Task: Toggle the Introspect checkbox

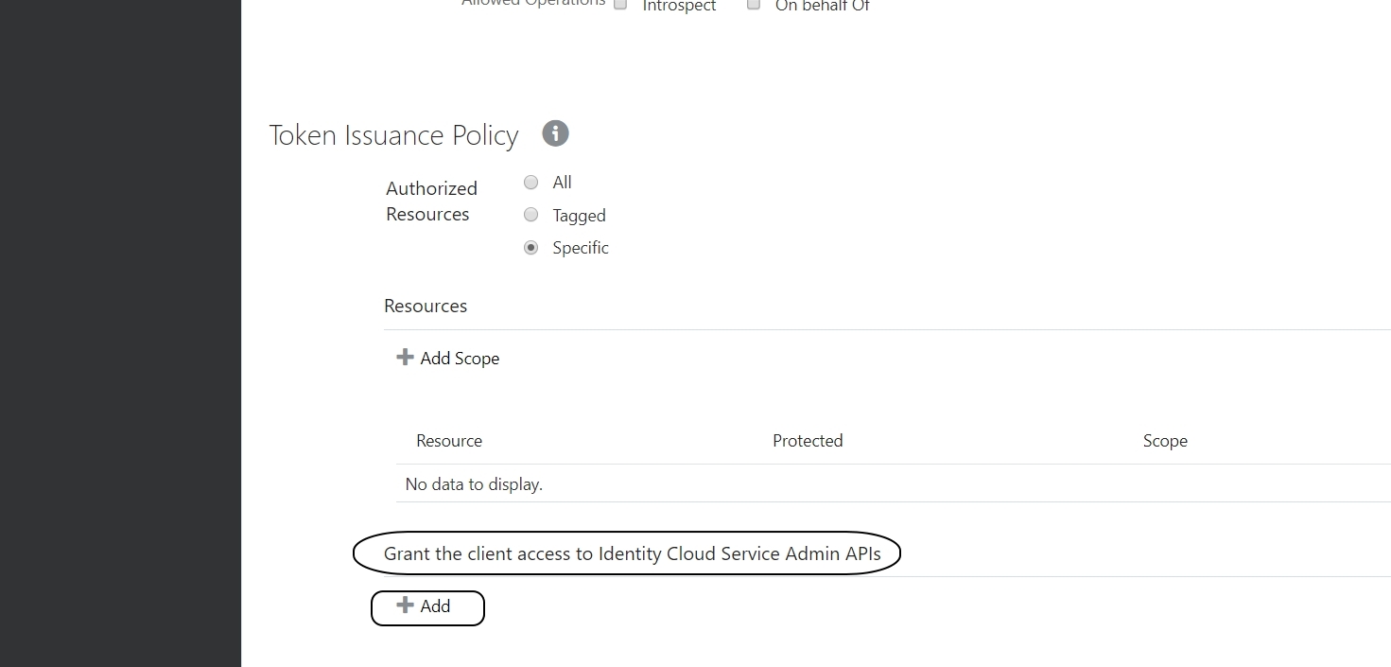Action: [620, 4]
